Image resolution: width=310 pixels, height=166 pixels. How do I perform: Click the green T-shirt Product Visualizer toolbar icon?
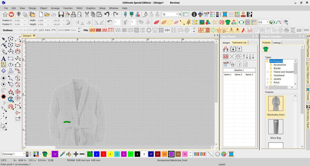click(x=228, y=22)
